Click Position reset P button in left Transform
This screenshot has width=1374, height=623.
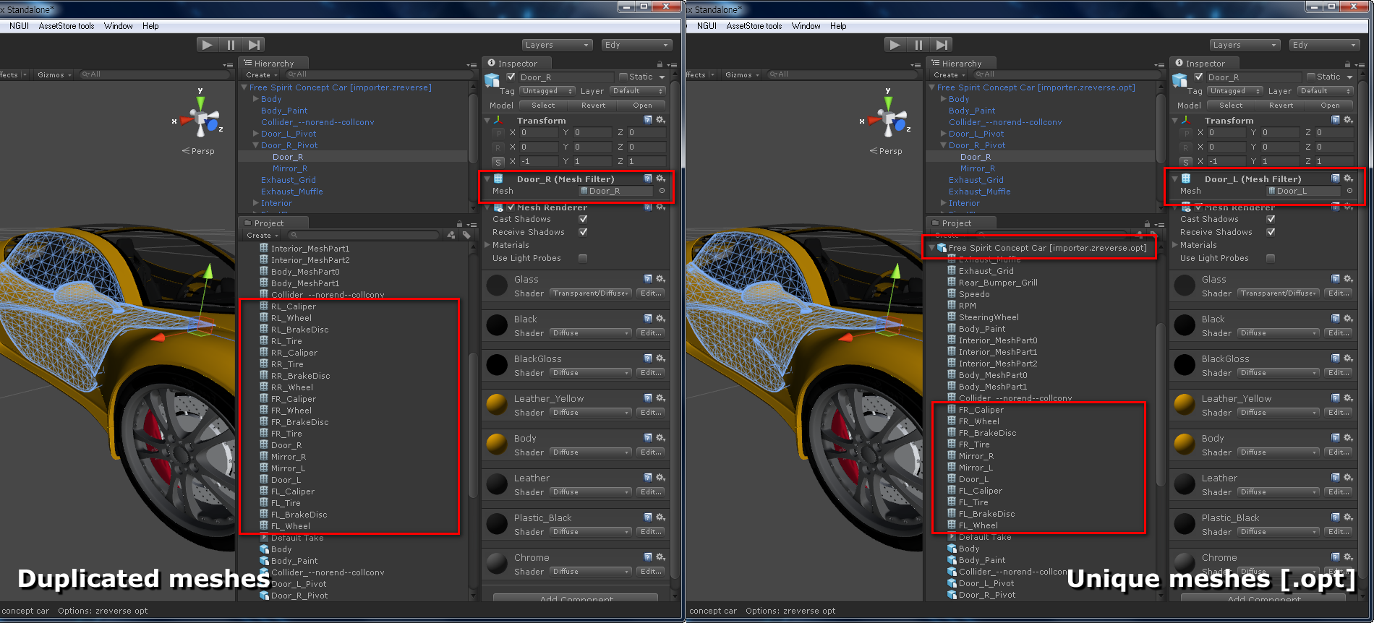tap(498, 133)
